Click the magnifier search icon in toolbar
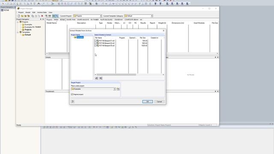274x154 pixels. point(57,16)
